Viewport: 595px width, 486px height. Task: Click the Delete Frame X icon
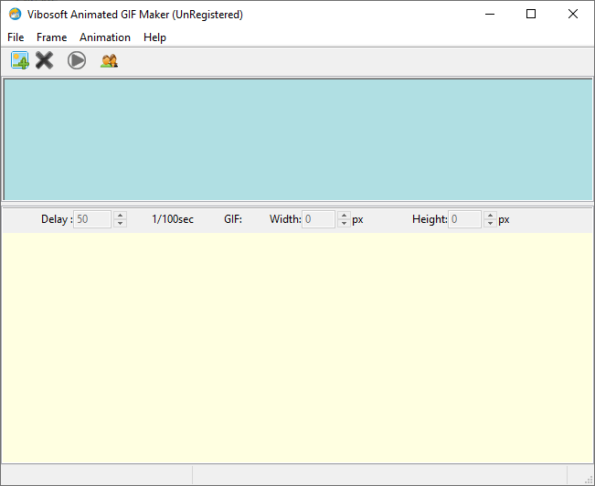click(x=45, y=60)
